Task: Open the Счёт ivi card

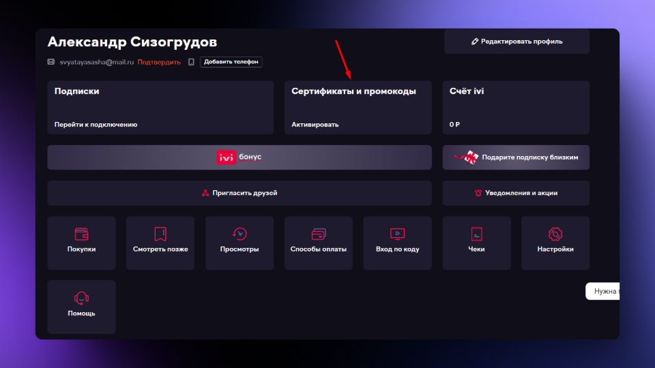Action: point(516,107)
